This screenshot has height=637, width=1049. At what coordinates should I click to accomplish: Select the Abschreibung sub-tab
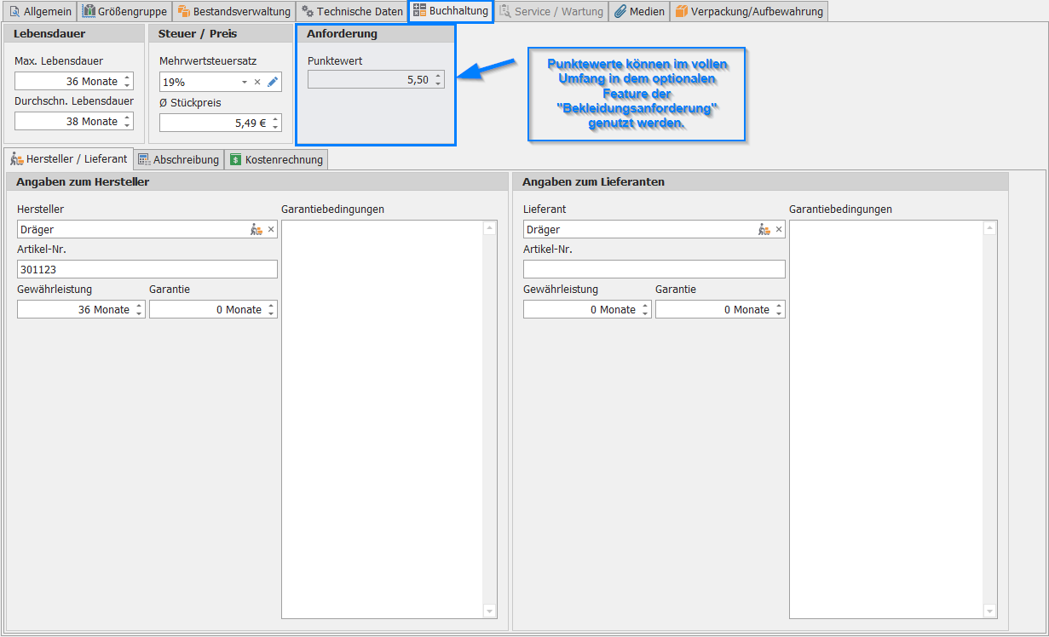tap(179, 160)
